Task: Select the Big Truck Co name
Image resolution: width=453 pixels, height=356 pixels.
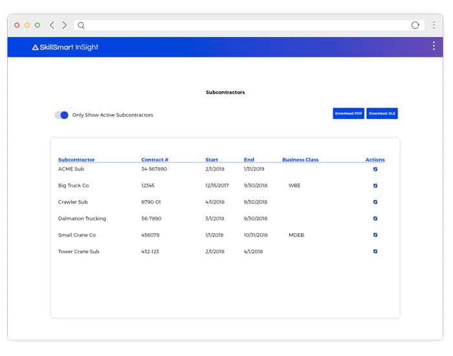Action: [x=73, y=185]
